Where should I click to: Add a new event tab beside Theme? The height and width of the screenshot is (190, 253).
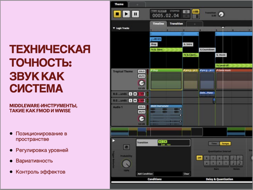137,5
